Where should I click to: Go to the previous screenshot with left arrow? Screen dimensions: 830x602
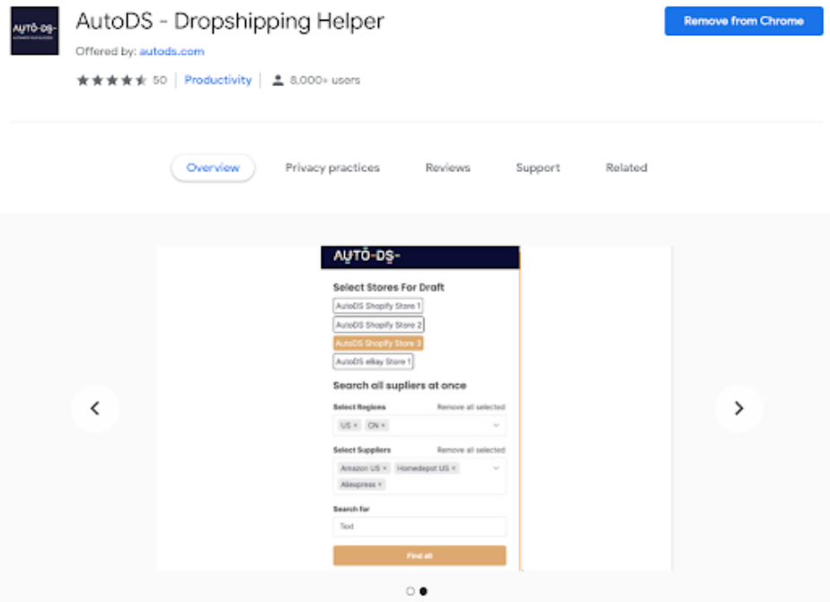(95, 408)
